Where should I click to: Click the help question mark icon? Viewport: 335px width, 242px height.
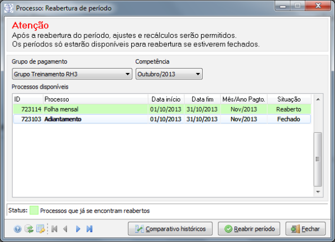[x=17, y=229]
